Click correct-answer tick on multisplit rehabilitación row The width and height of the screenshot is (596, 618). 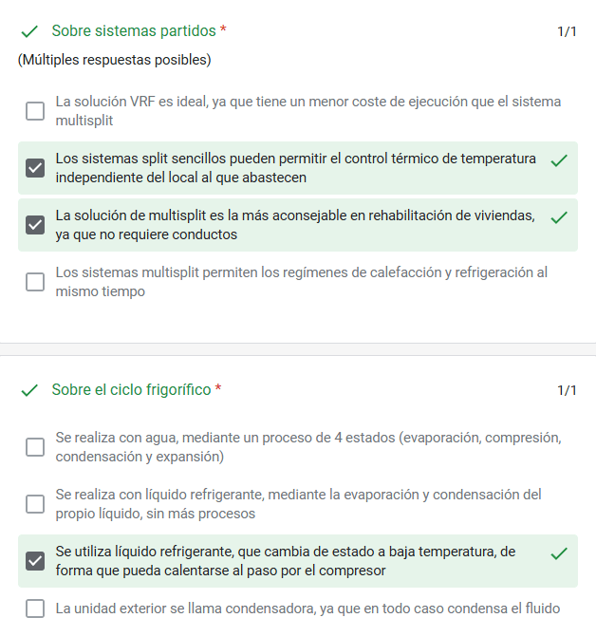(559, 217)
